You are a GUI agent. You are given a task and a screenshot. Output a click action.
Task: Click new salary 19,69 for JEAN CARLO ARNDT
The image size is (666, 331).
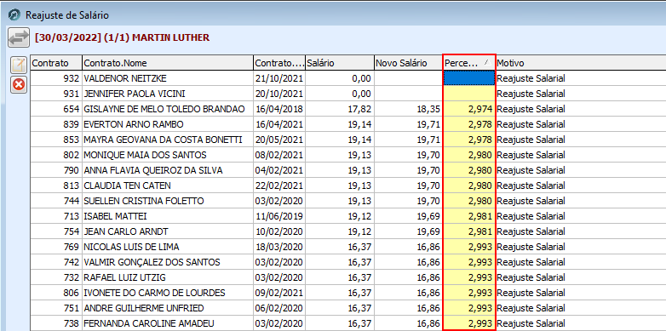pos(428,231)
